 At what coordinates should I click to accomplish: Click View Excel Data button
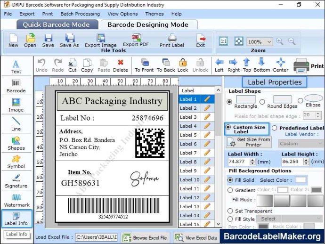click(196, 238)
